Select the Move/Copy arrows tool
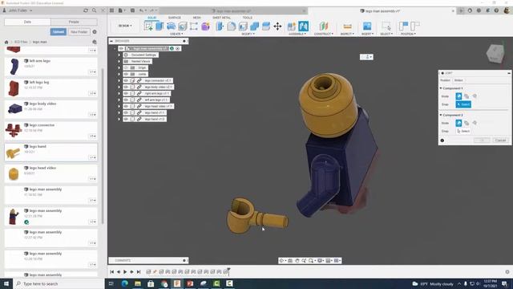 click(x=277, y=26)
